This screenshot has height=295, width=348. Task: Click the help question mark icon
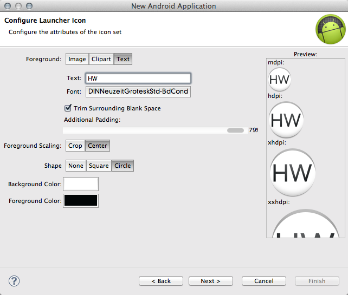(x=15, y=281)
